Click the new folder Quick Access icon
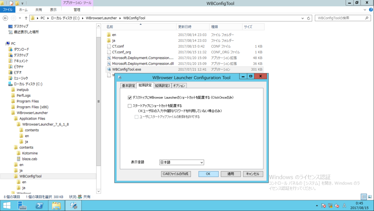This screenshot has height=211, width=374. point(17,3)
